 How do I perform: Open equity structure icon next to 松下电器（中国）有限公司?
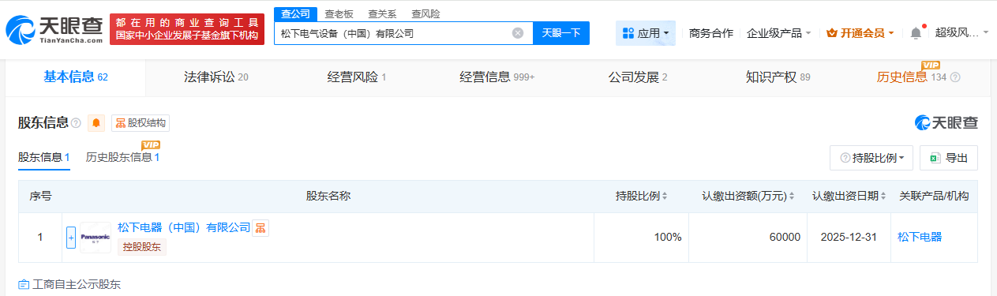[x=260, y=228]
